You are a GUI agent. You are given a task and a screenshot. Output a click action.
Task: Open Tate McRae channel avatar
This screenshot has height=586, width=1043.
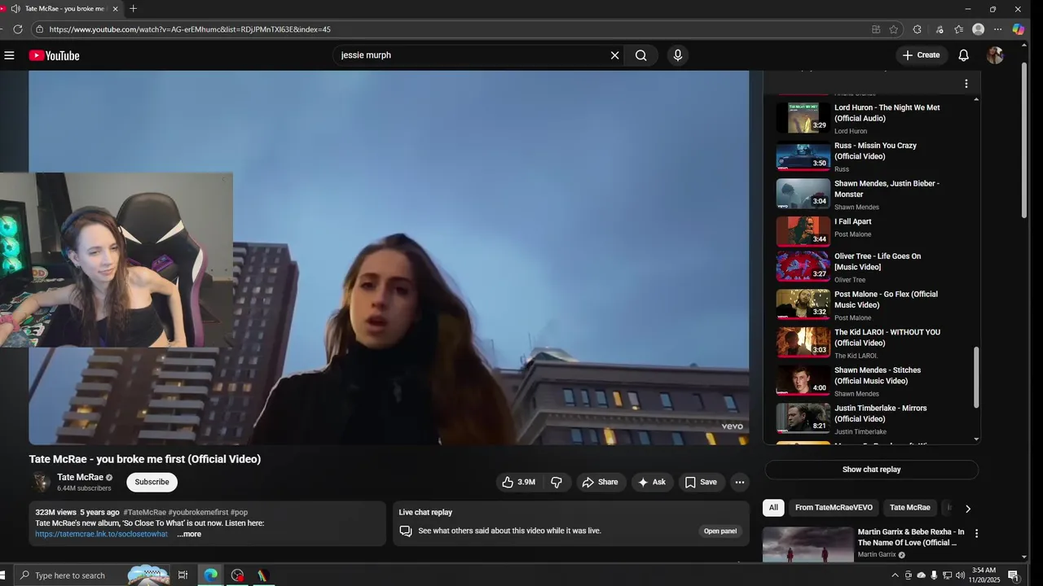click(40, 482)
